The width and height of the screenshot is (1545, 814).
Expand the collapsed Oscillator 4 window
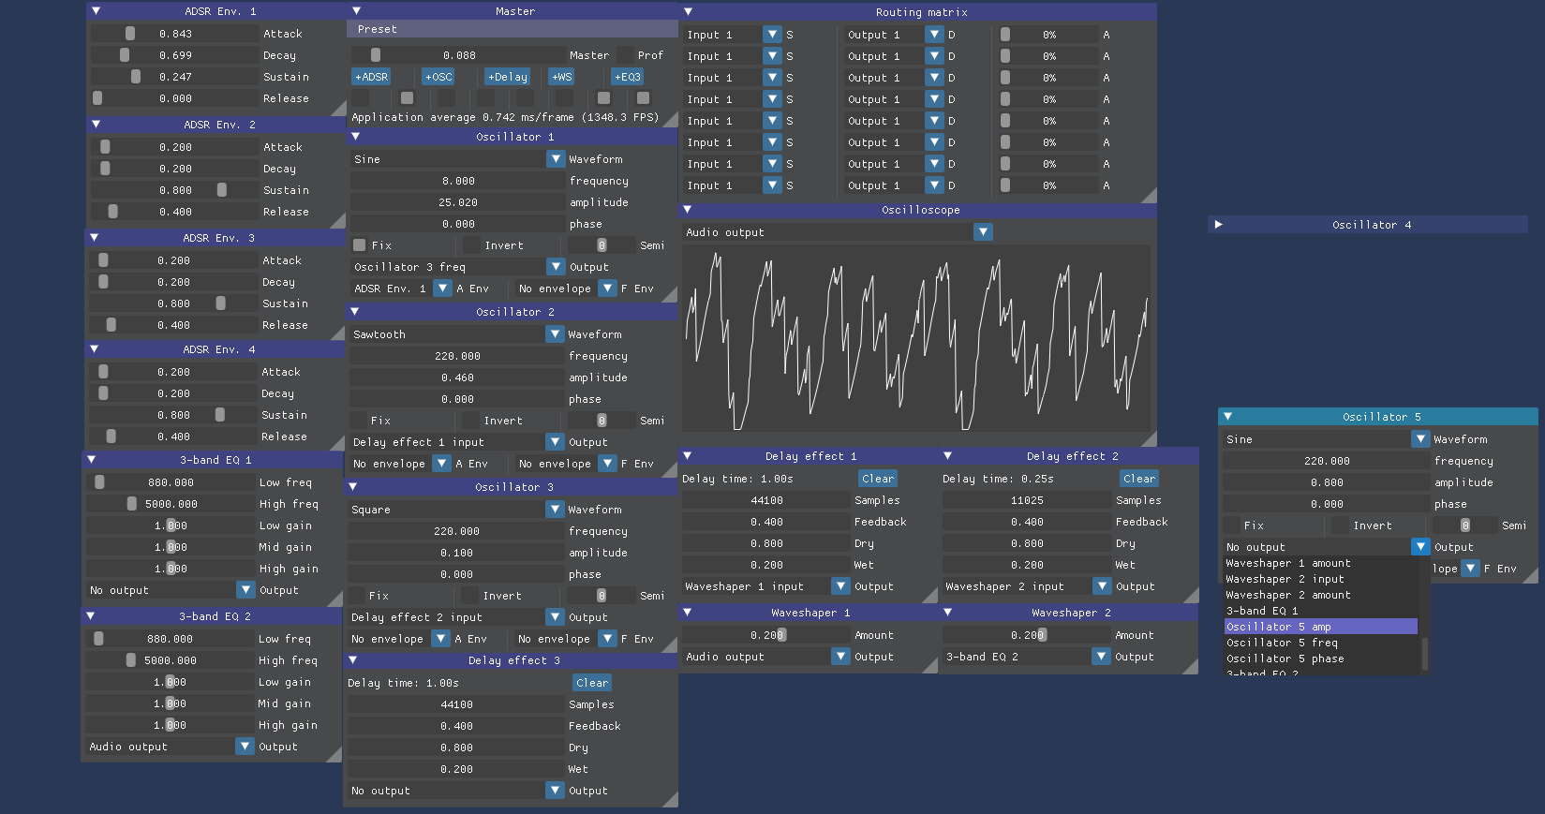(1218, 224)
